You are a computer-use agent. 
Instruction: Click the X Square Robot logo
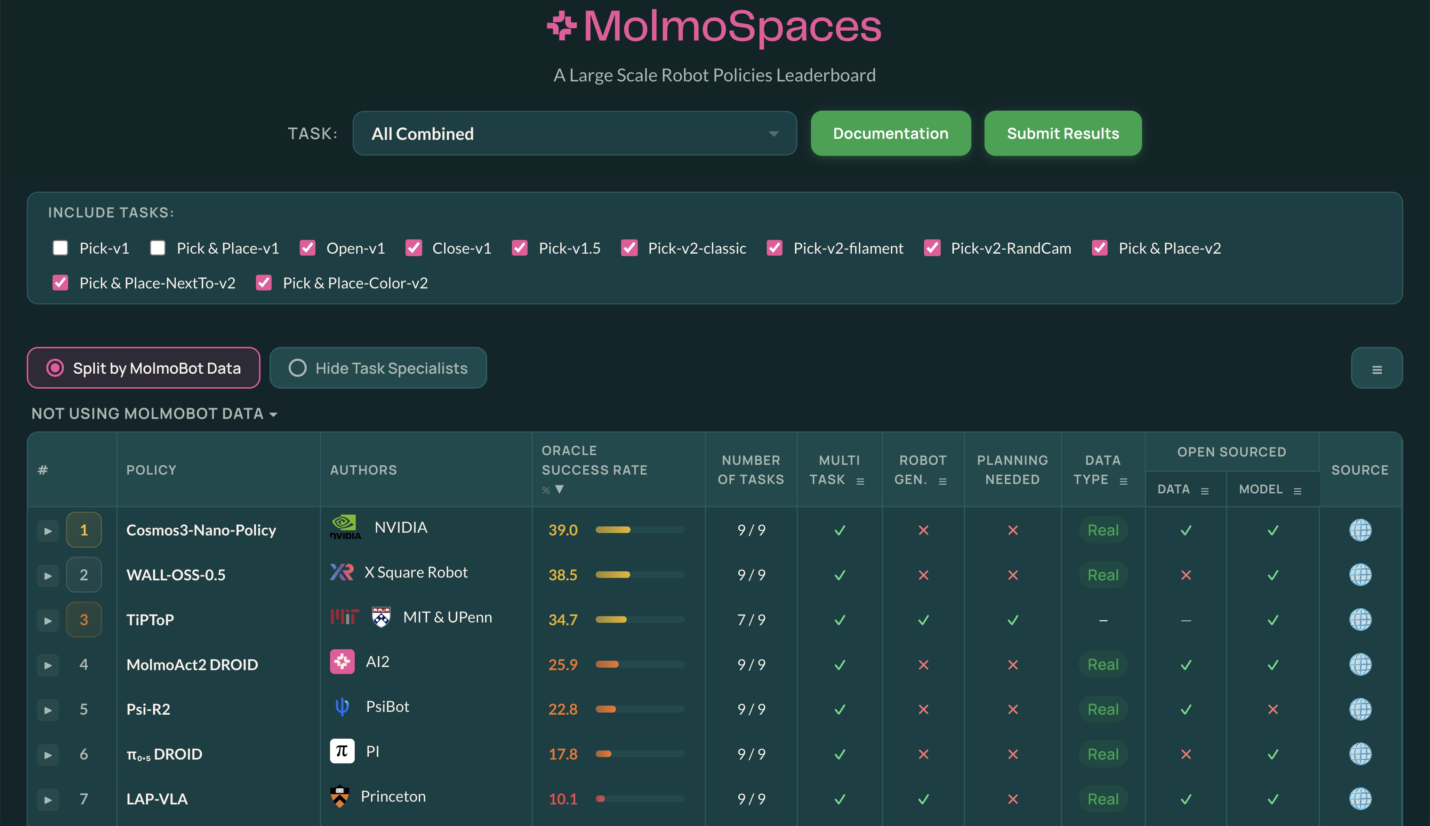point(342,572)
